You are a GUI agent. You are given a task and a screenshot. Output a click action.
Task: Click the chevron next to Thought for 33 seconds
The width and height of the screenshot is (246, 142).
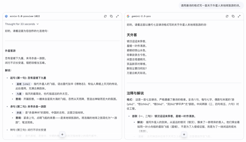(38, 24)
